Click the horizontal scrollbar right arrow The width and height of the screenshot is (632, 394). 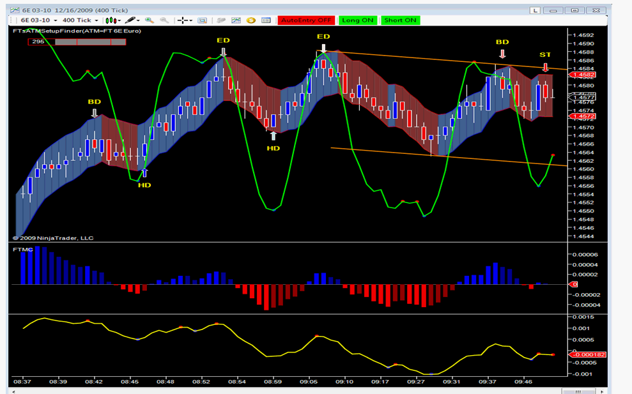click(602, 391)
